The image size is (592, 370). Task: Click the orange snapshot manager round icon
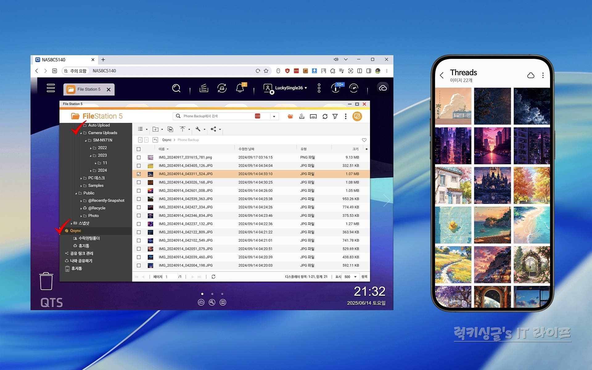pyautogui.click(x=357, y=116)
